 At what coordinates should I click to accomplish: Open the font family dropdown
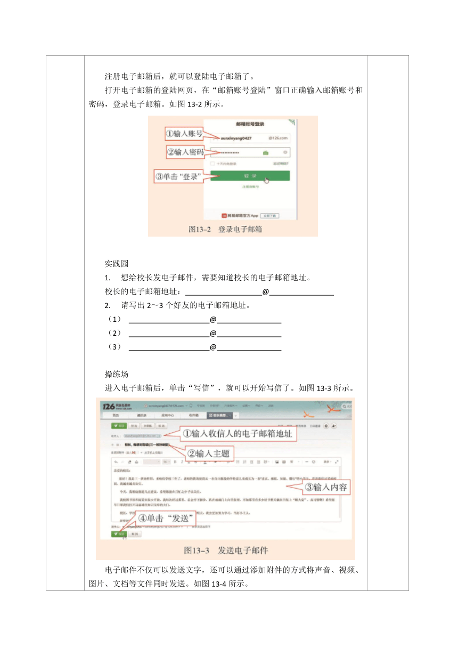(x=152, y=462)
